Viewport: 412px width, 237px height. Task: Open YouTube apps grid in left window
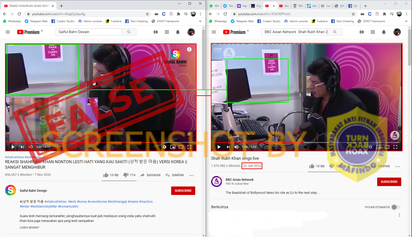167,32
